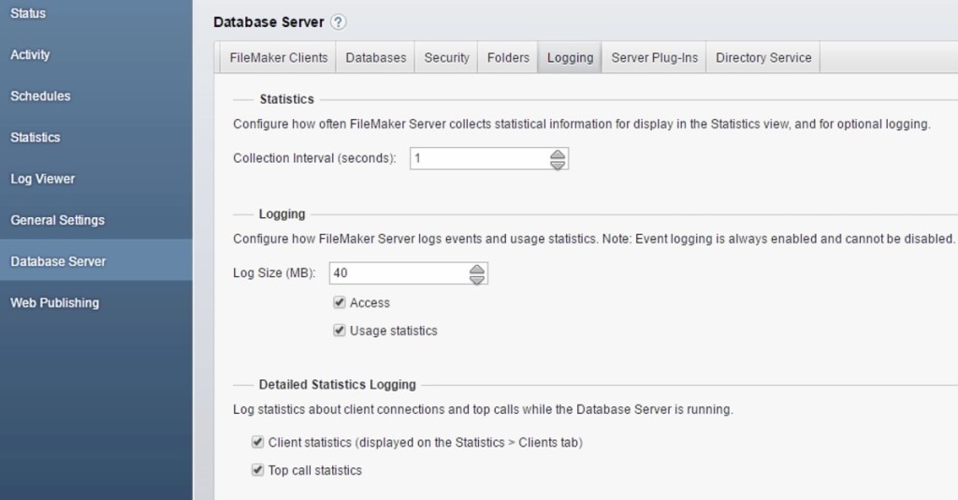Screen dimensions: 958x500
Task: Select Database Server in sidebar
Action: point(96,261)
